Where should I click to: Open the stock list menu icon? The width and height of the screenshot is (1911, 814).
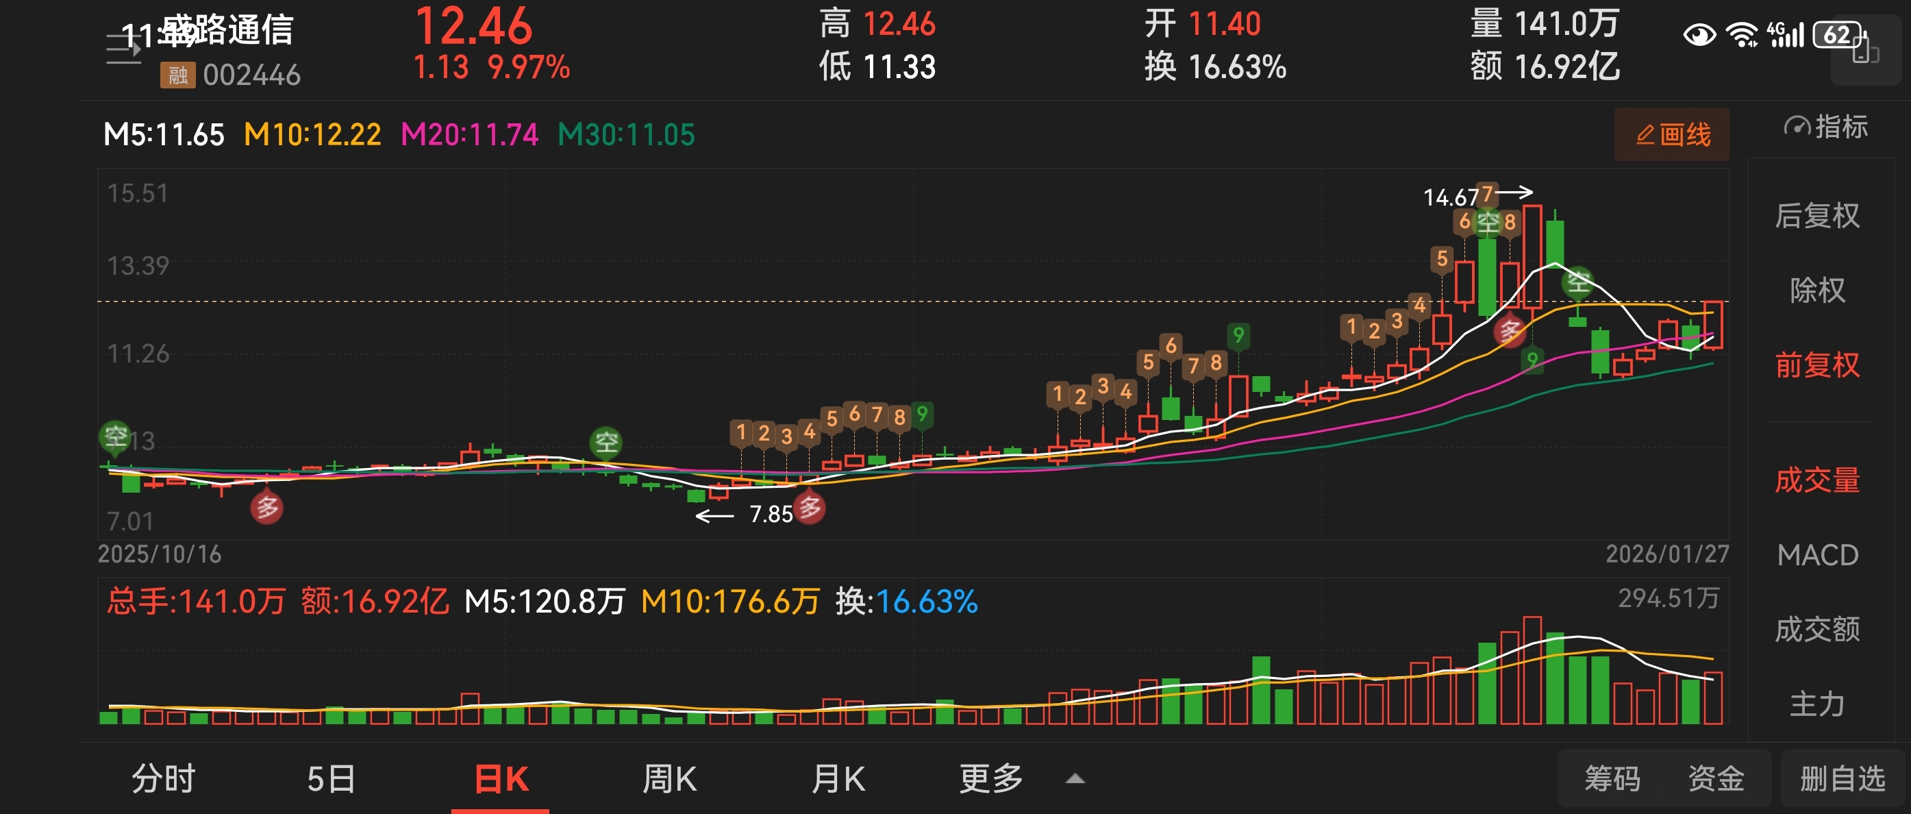click(x=123, y=49)
